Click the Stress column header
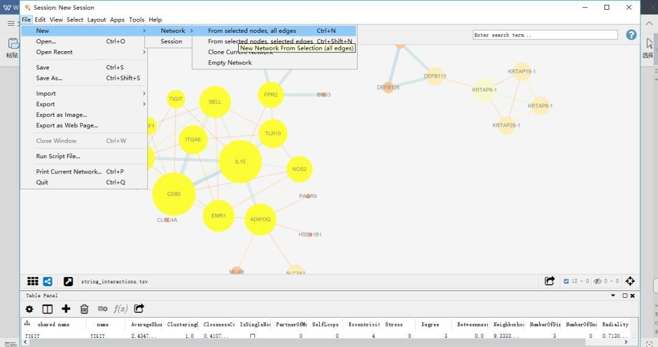This screenshot has width=658, height=347. point(394,324)
